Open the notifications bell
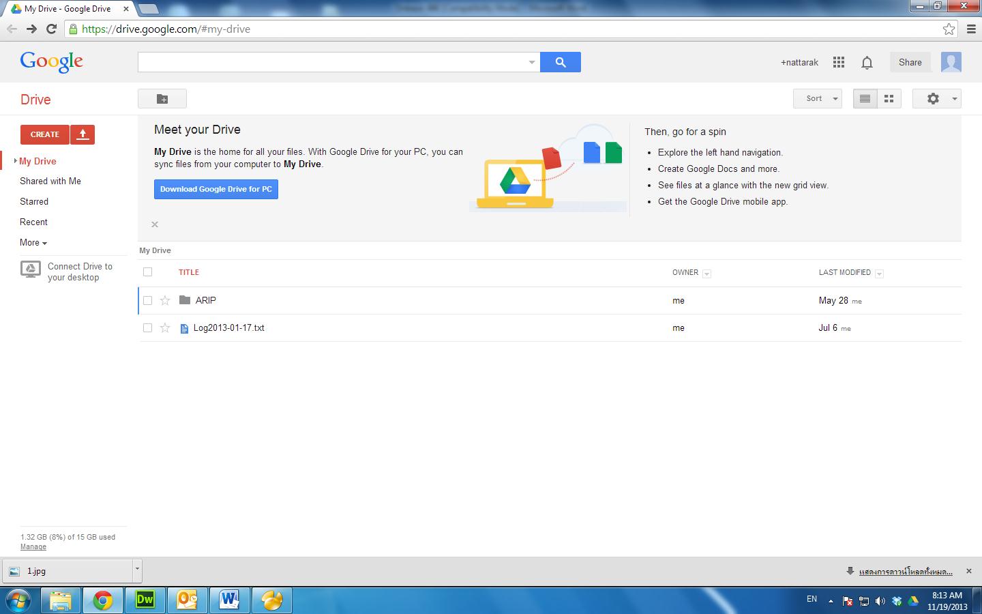 pos(867,63)
